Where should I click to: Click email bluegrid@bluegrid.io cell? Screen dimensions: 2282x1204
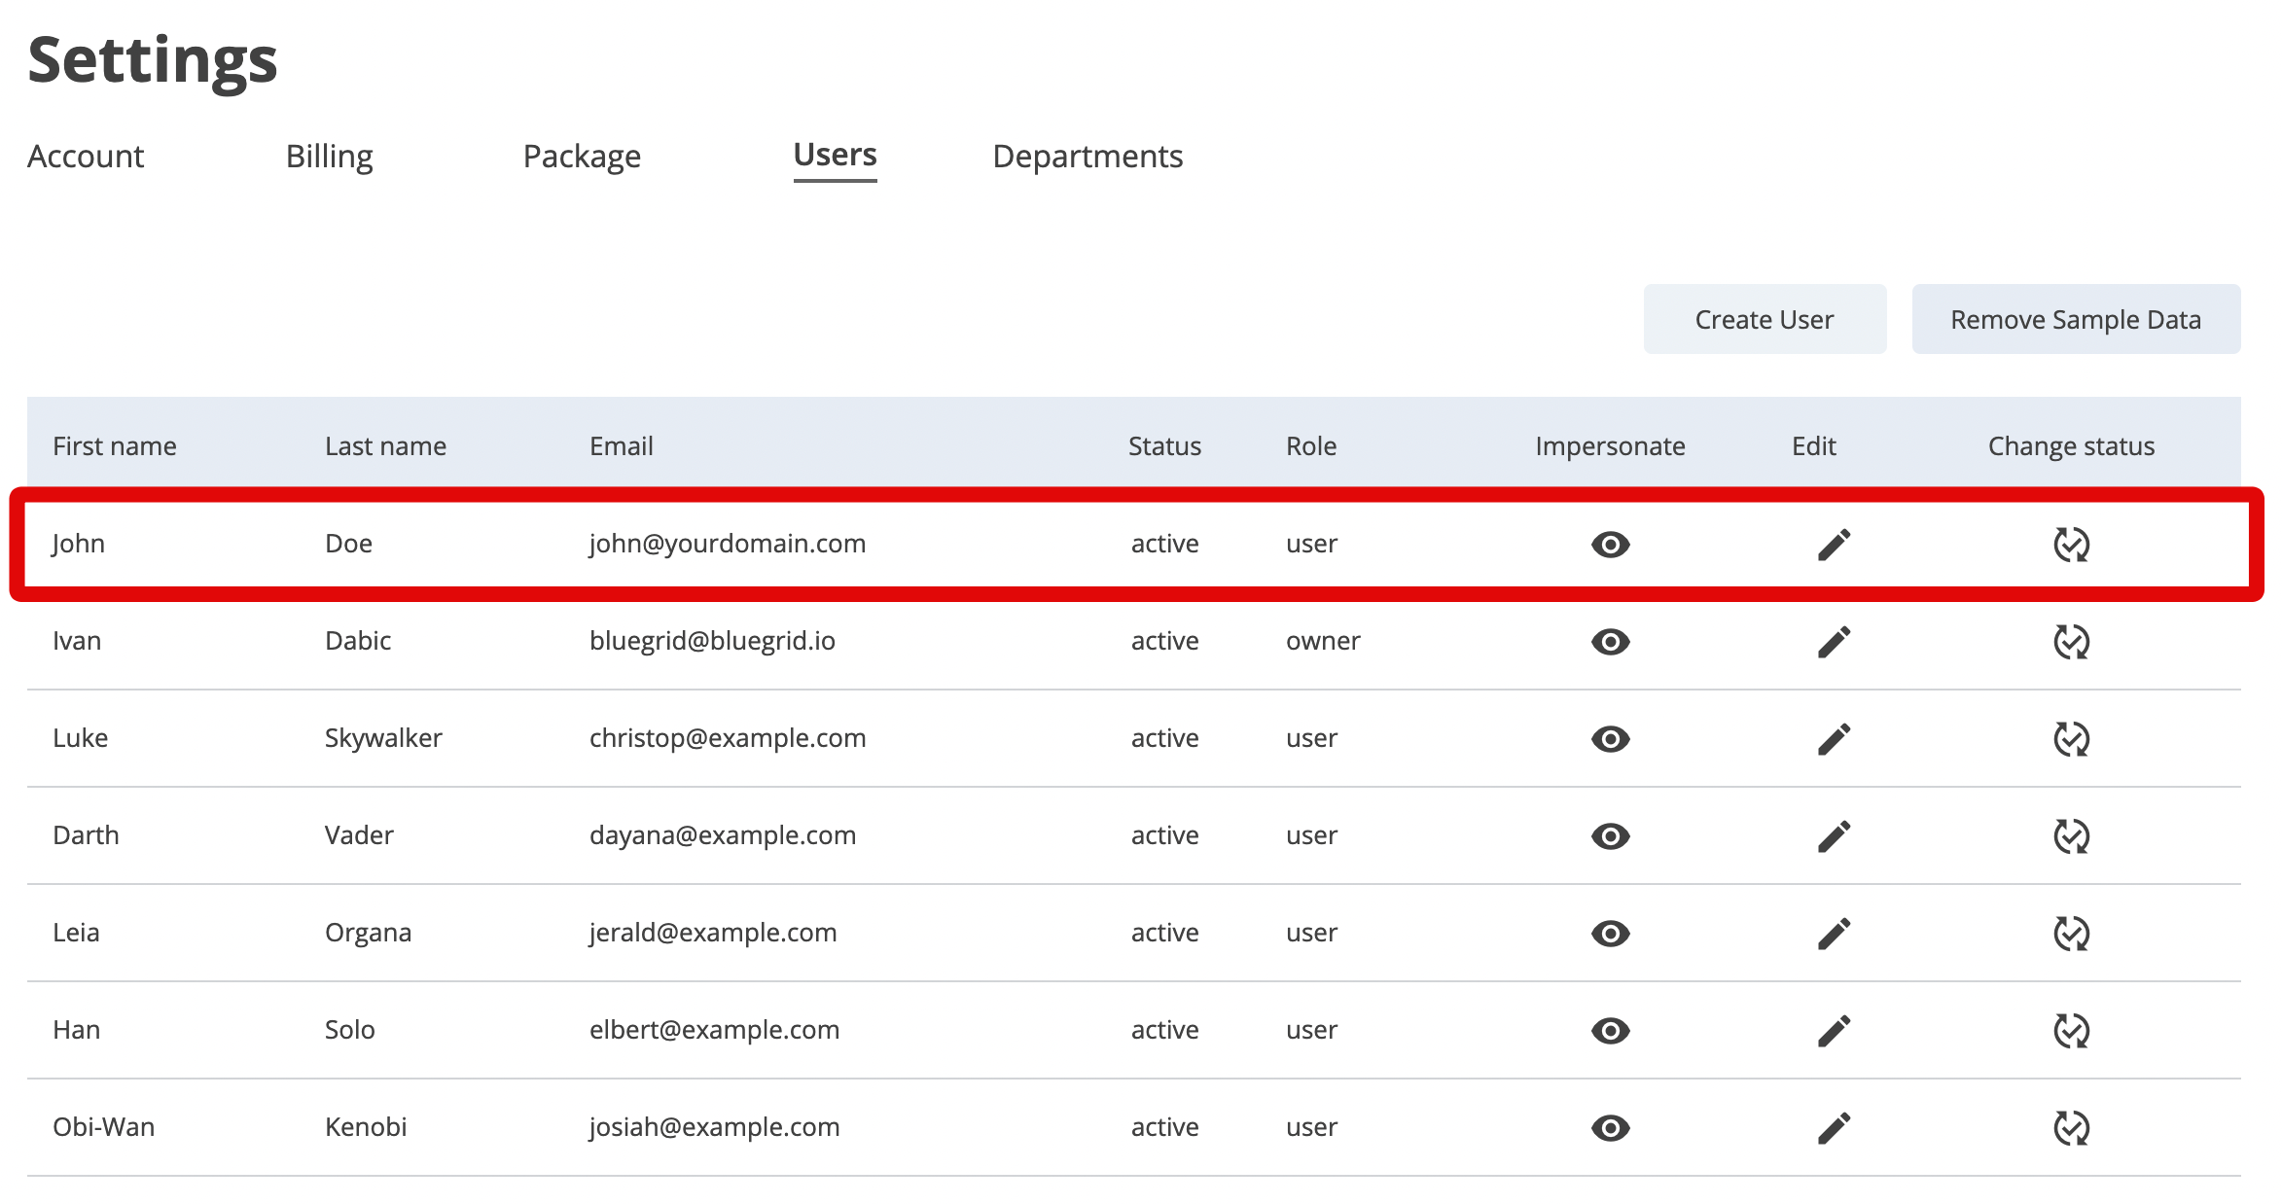[x=712, y=641]
